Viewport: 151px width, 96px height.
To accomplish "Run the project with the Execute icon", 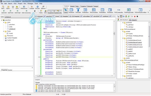I will 37,7.
